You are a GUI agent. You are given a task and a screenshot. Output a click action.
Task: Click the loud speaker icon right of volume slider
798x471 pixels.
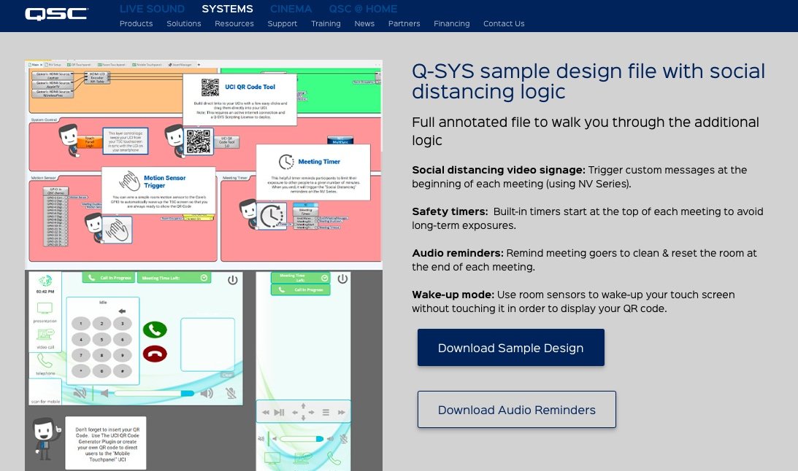pos(207,393)
